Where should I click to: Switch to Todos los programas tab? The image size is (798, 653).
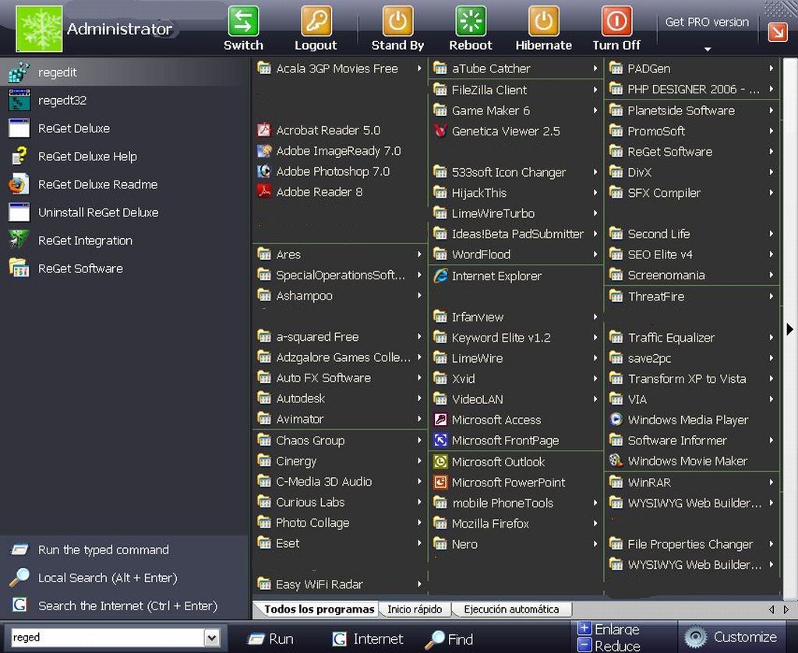[x=319, y=609]
